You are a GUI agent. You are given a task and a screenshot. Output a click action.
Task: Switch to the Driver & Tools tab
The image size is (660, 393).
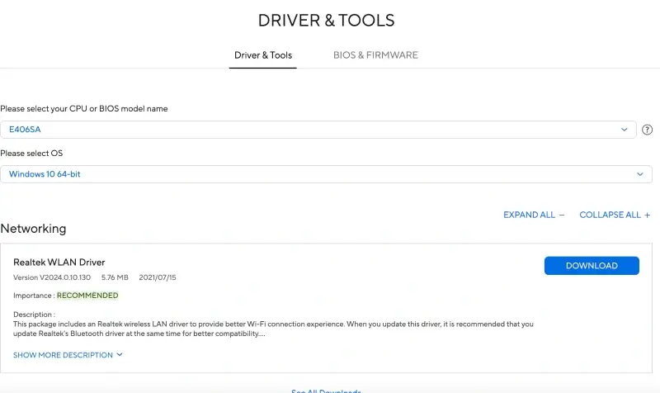coord(263,55)
